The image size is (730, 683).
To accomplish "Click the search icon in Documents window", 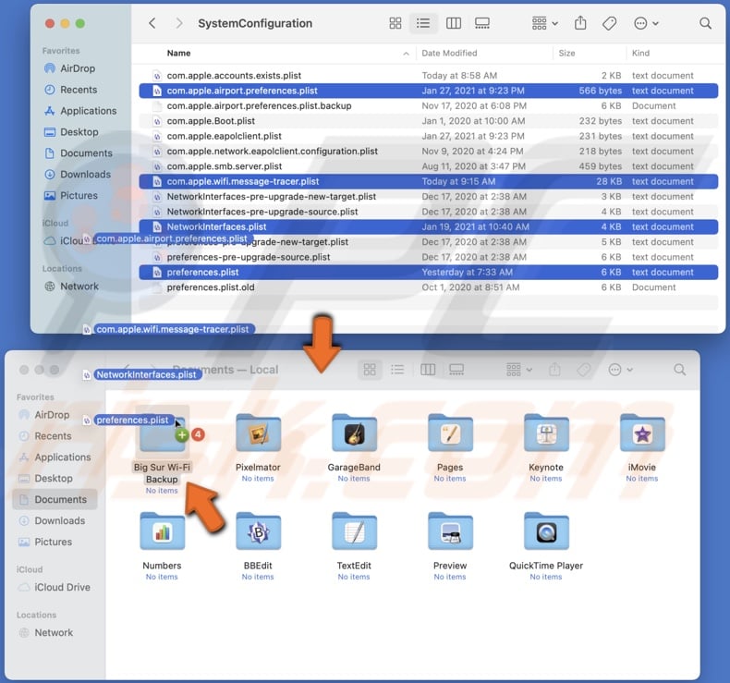I will point(679,370).
